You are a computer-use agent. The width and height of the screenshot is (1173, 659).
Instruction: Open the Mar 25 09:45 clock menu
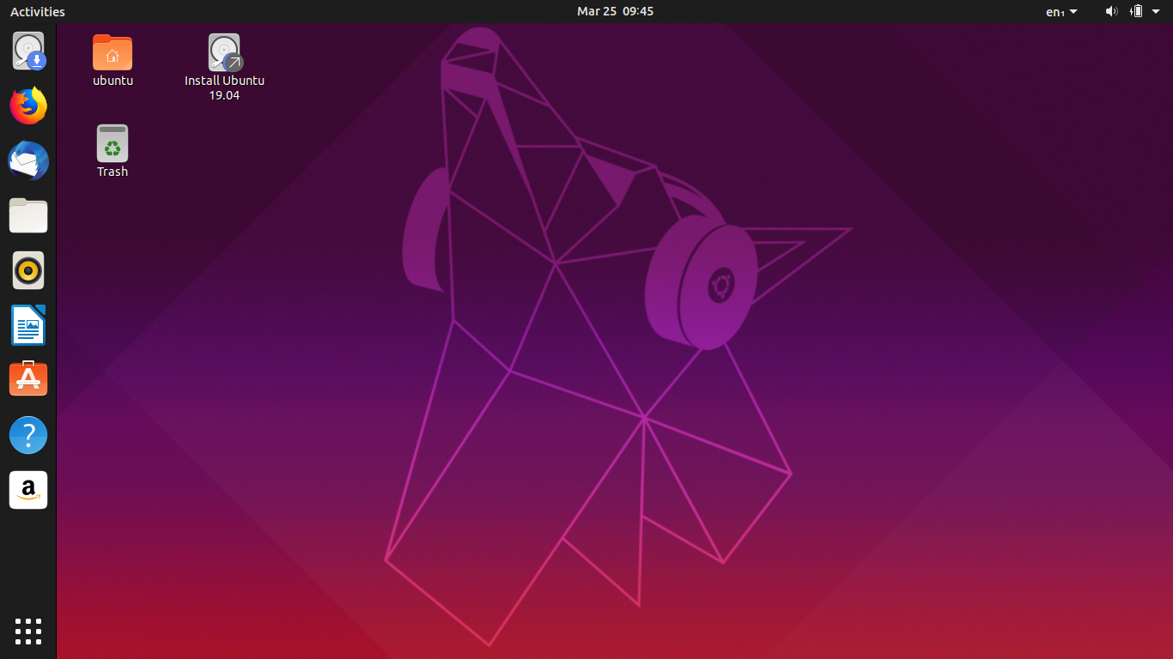[615, 11]
